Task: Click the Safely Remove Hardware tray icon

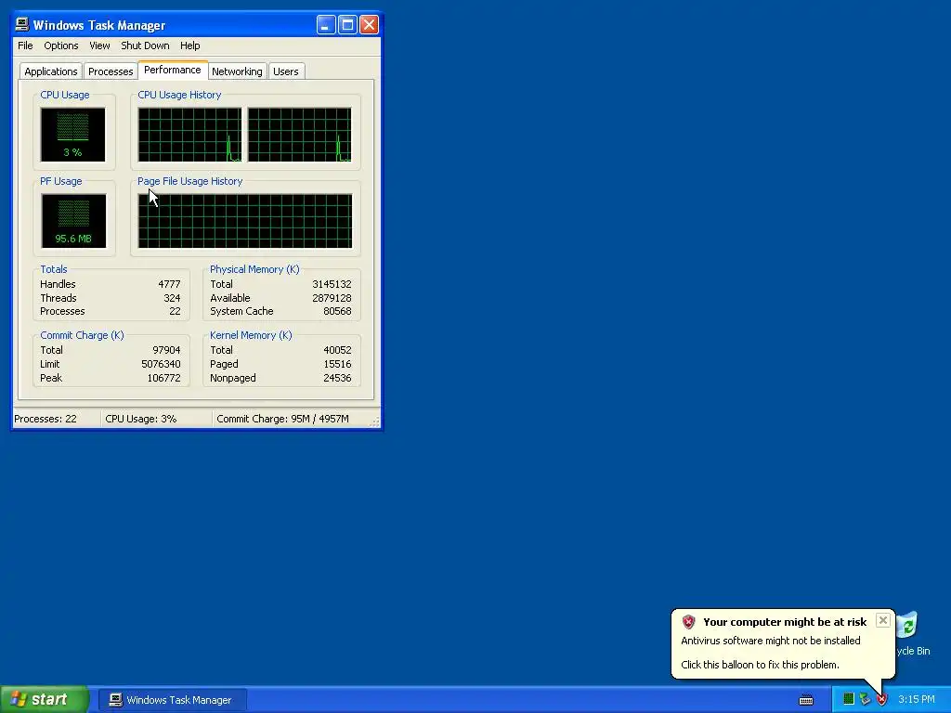Action: [x=865, y=699]
